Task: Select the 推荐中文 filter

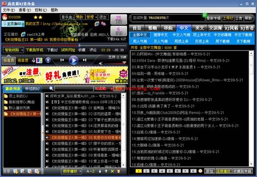Action: [x=161, y=35]
